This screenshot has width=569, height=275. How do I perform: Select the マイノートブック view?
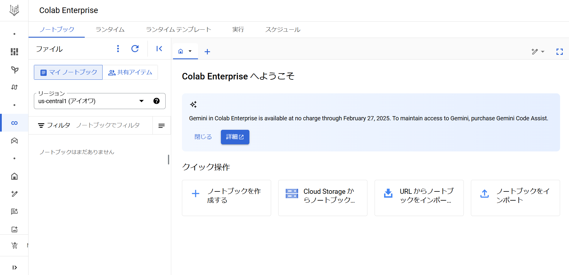(68, 72)
